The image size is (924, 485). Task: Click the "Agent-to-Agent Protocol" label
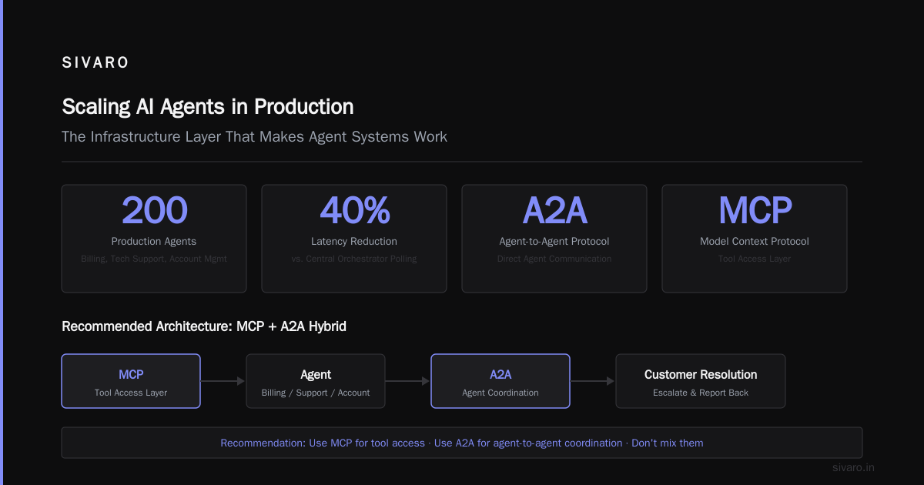(x=554, y=242)
